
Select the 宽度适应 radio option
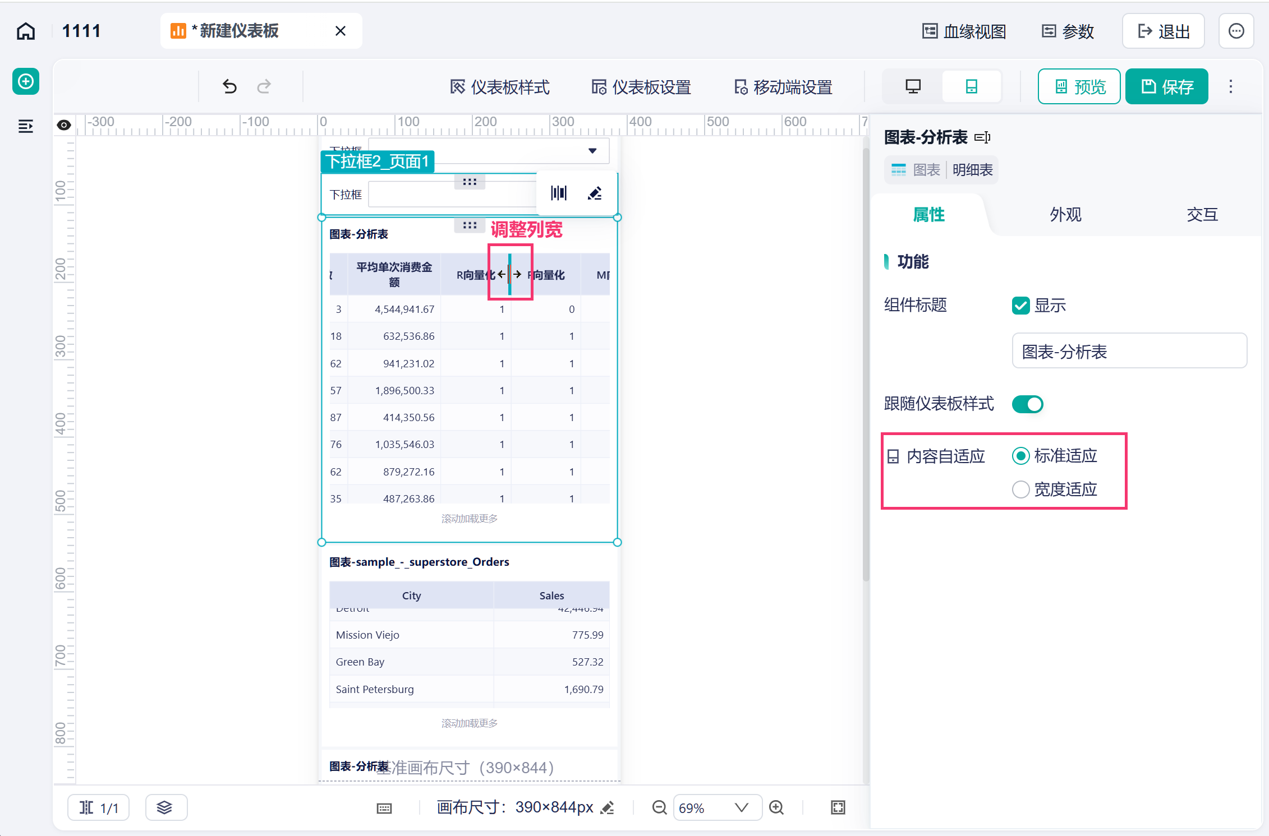click(1020, 489)
